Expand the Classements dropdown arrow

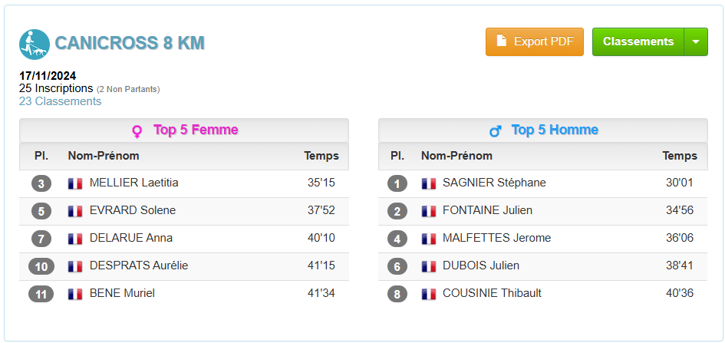[696, 41]
